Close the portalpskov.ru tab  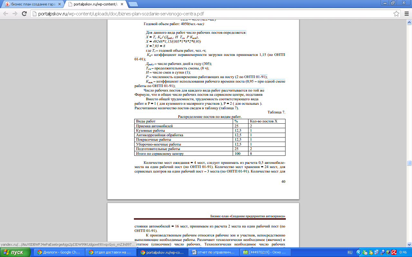pos(123,4)
